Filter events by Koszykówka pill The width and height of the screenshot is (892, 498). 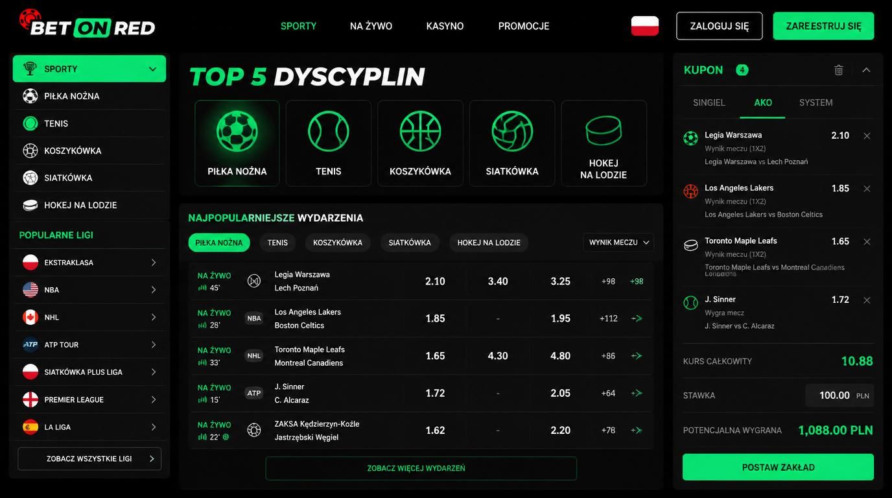(x=338, y=243)
